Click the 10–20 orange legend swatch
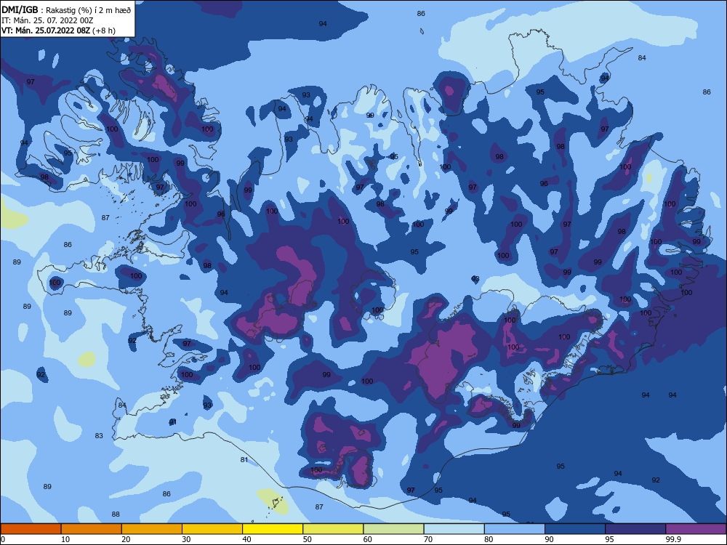 click(92, 529)
